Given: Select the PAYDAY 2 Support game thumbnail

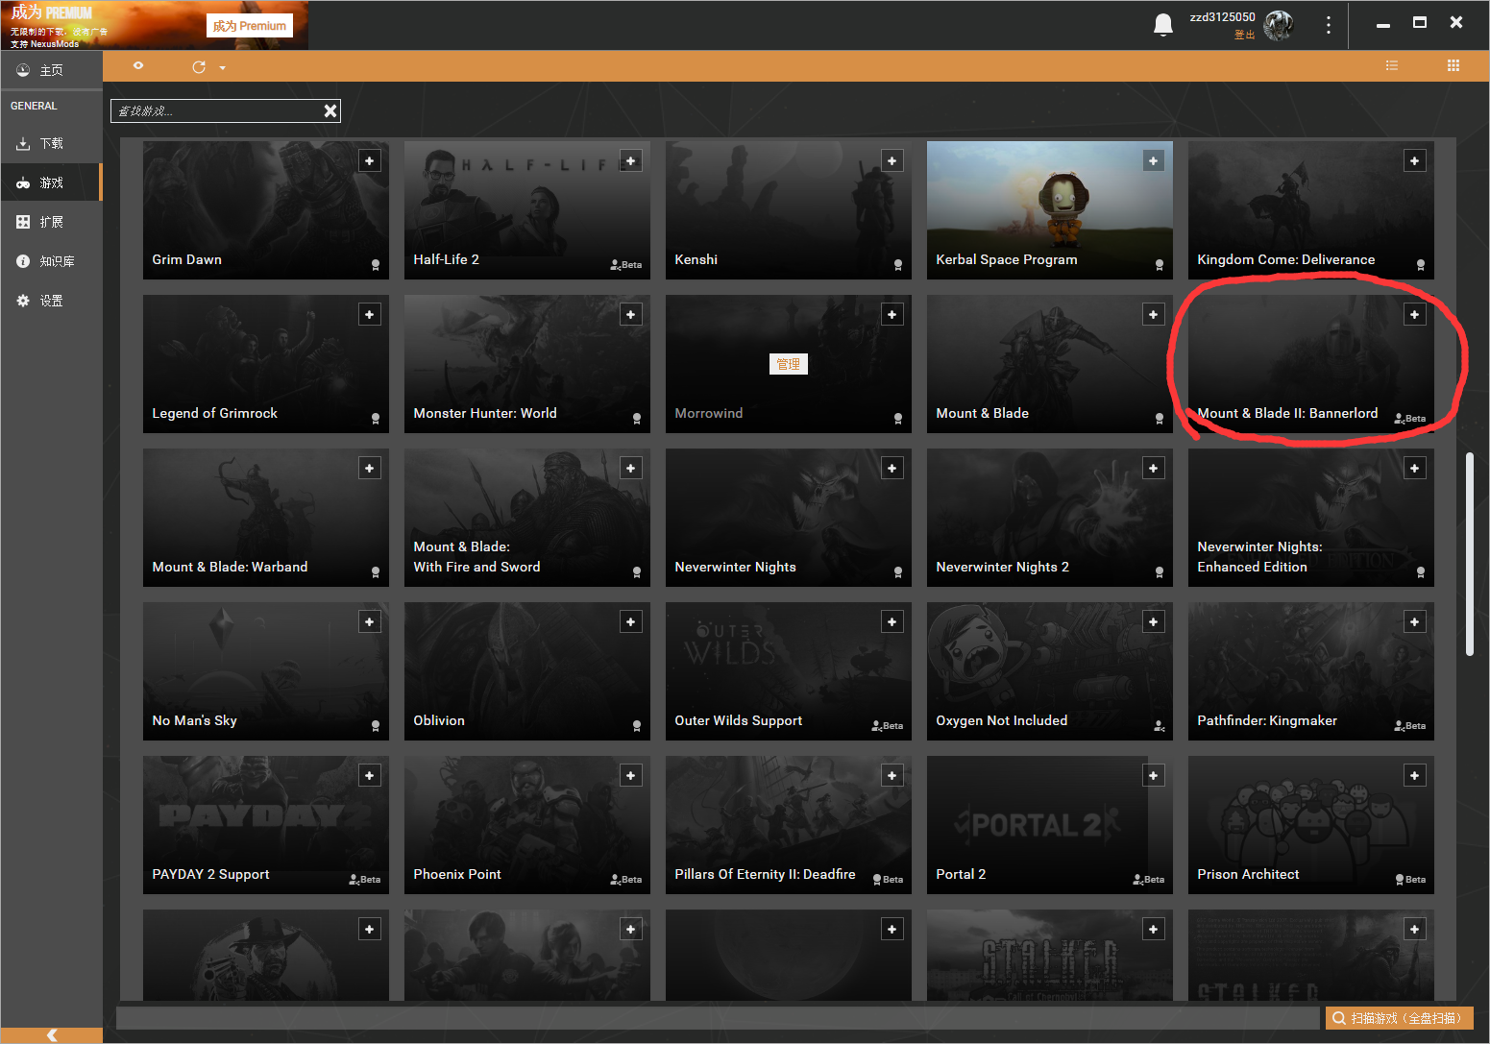Looking at the screenshot, I should click(x=266, y=825).
